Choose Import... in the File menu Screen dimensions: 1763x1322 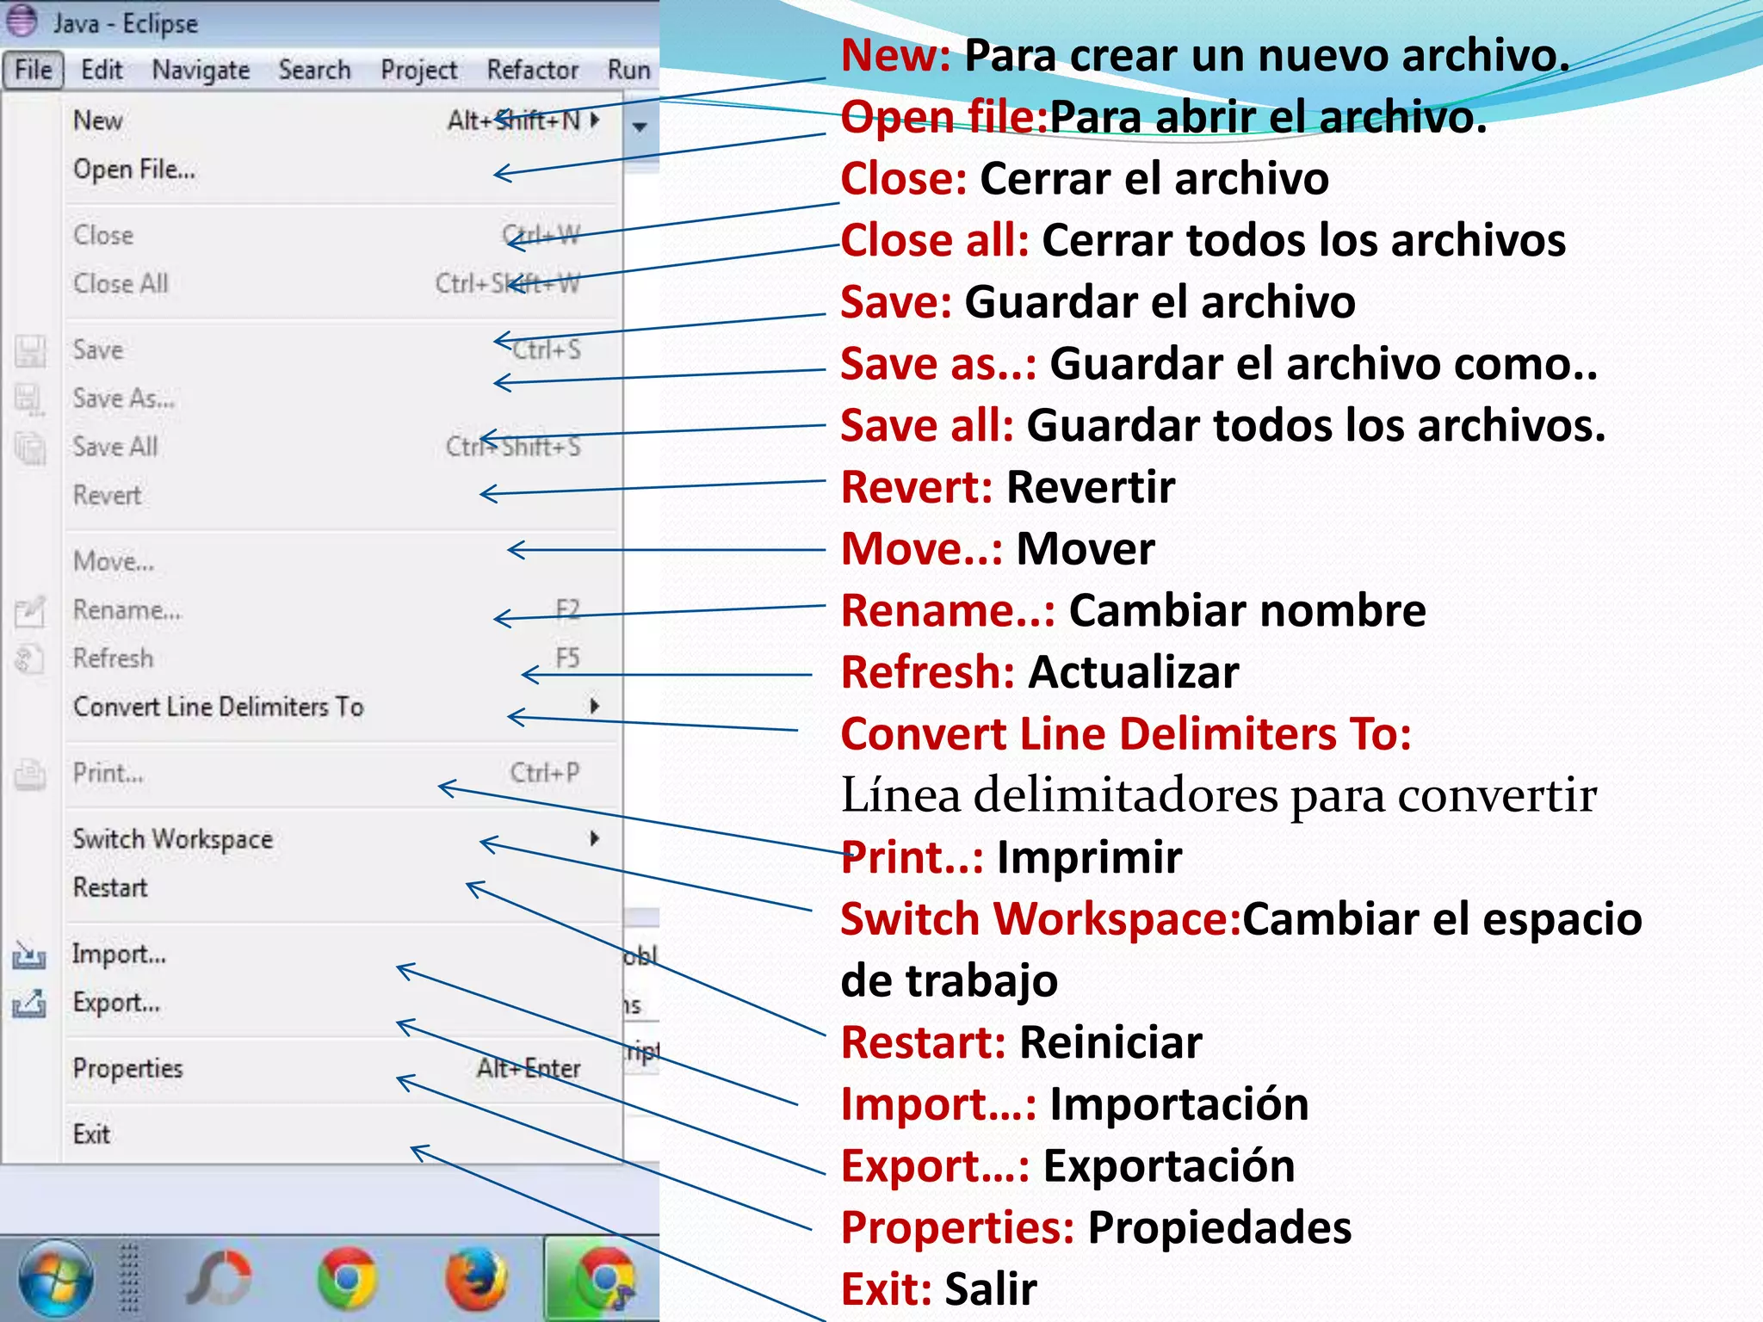click(x=343, y=954)
